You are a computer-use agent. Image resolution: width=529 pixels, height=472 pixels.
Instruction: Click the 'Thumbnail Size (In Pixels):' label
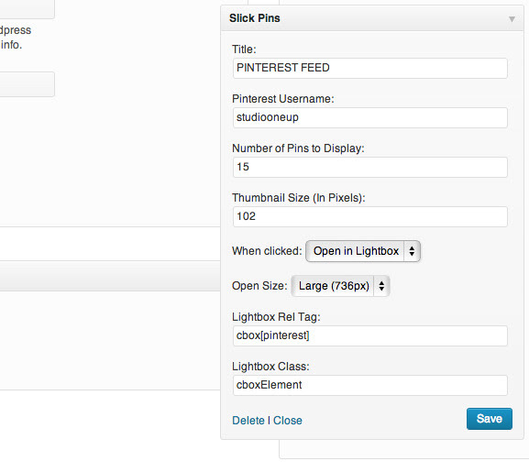[x=299, y=198]
